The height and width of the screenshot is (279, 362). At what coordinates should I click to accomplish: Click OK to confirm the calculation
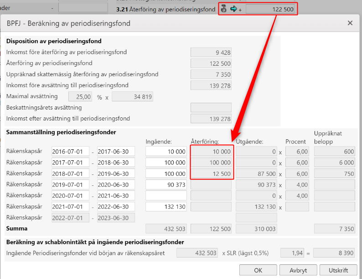258,270
